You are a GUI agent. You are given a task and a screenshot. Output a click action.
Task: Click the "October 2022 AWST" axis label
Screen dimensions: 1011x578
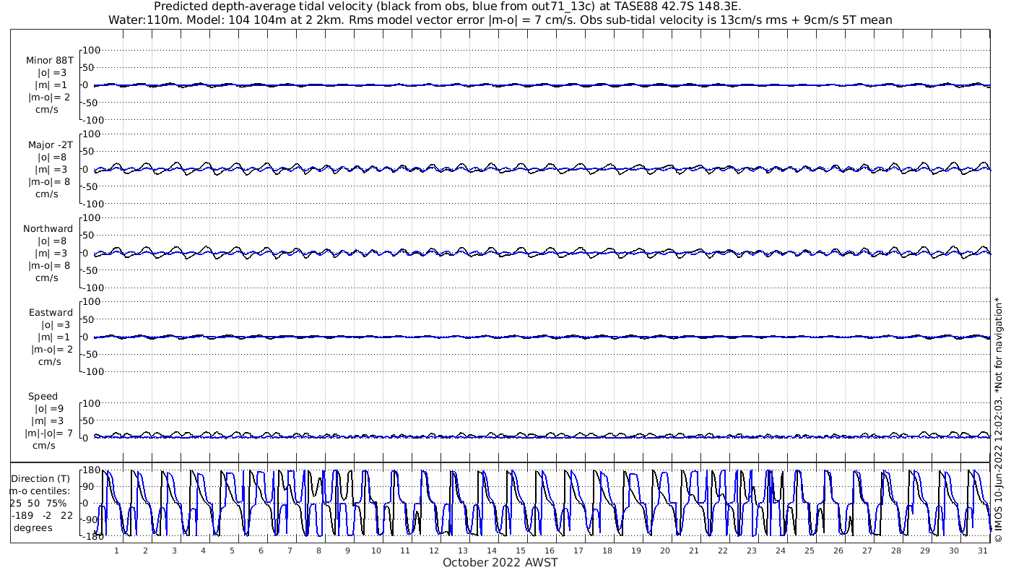[x=500, y=563]
